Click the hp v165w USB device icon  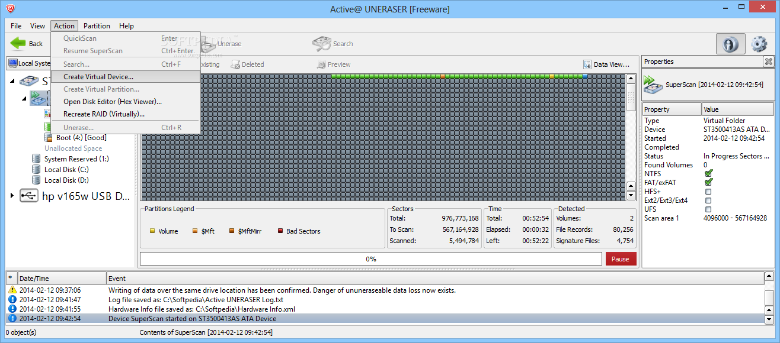click(30, 196)
